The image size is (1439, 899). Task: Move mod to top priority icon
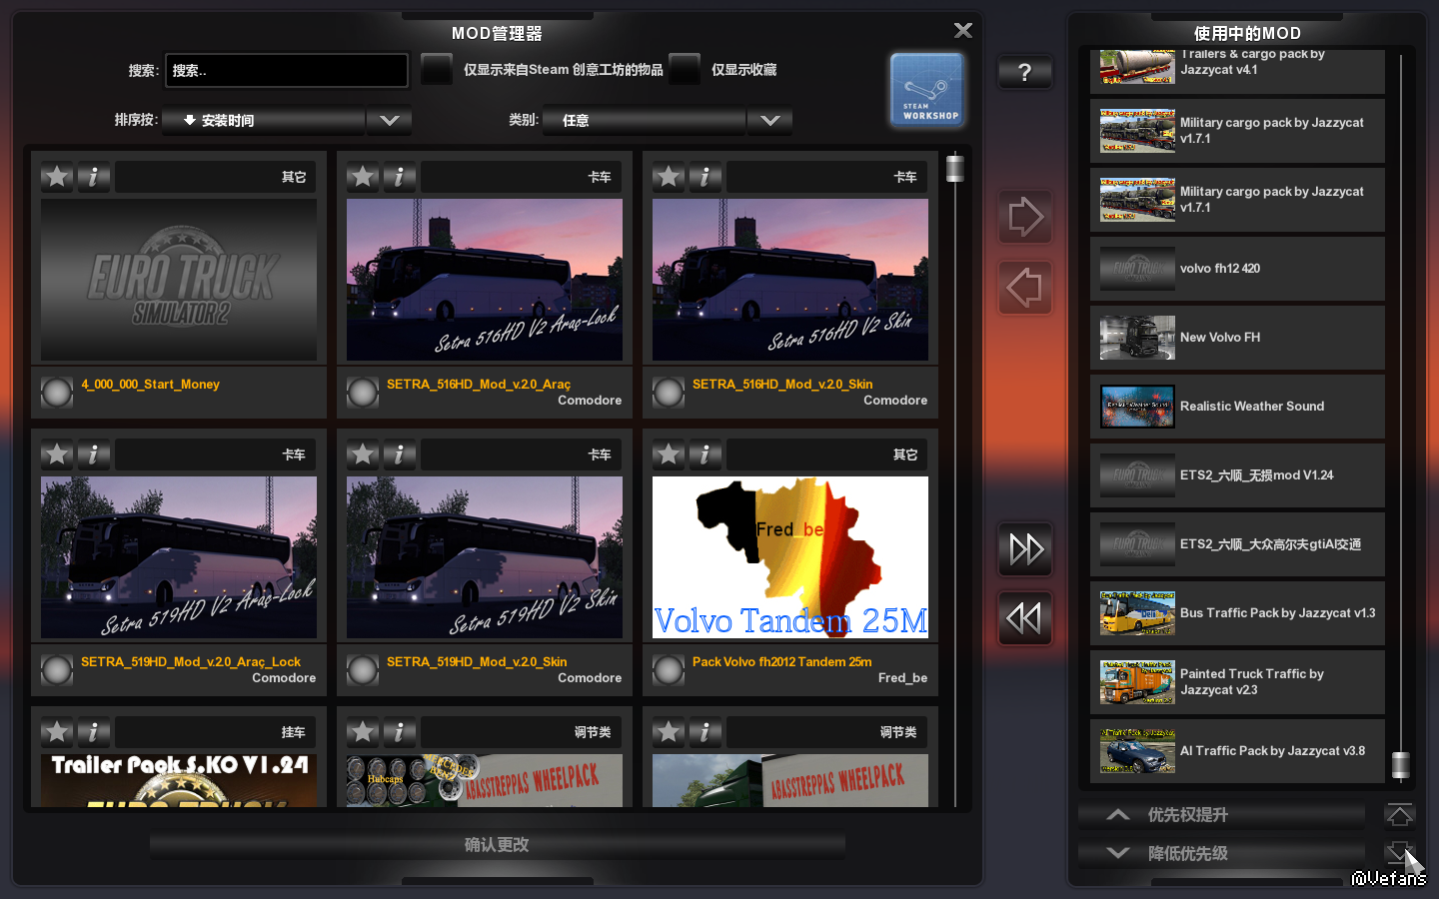click(x=1399, y=815)
